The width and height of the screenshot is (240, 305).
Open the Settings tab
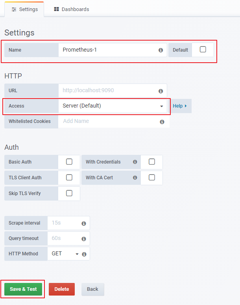pyautogui.click(x=24, y=9)
